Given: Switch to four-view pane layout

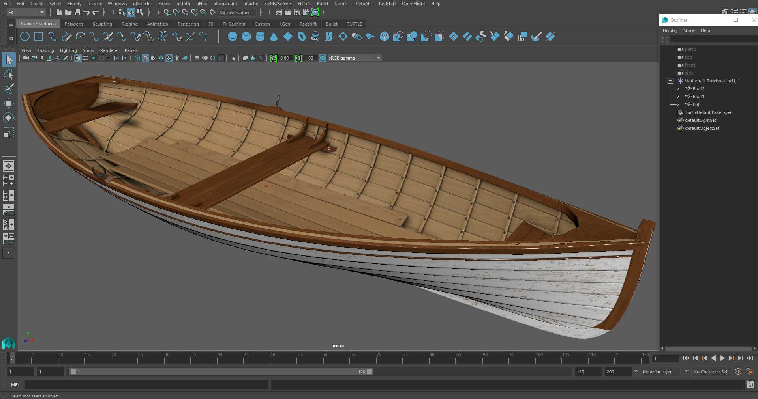Looking at the screenshot, I should click(9, 181).
